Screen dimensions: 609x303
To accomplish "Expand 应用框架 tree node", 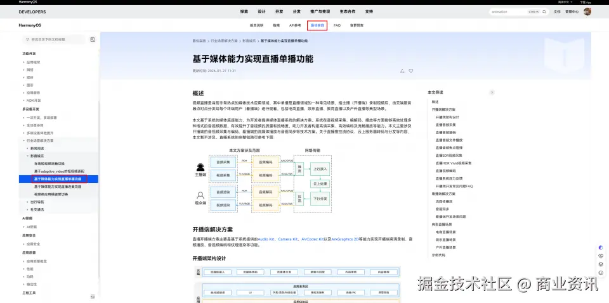I will (x=23, y=62).
